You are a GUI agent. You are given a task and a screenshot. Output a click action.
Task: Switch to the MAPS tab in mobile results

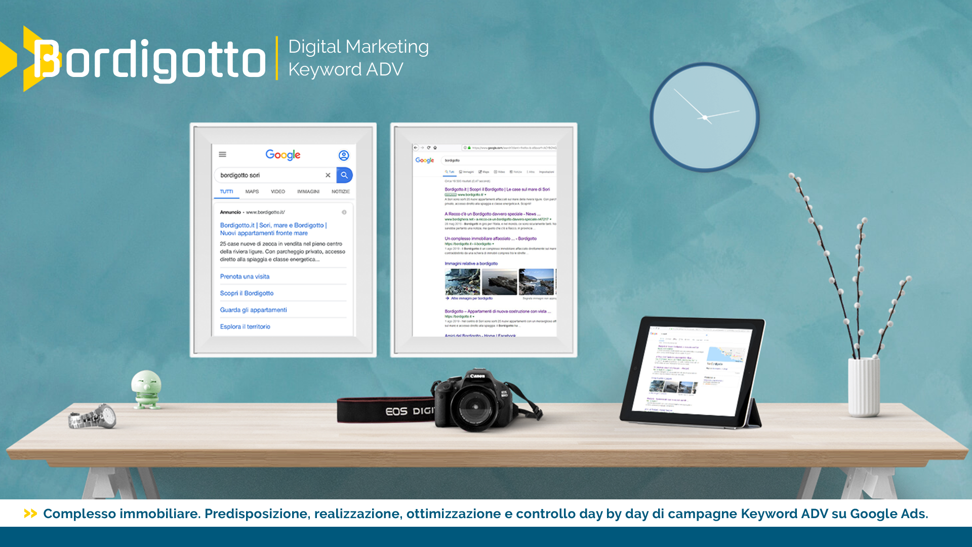(x=252, y=191)
